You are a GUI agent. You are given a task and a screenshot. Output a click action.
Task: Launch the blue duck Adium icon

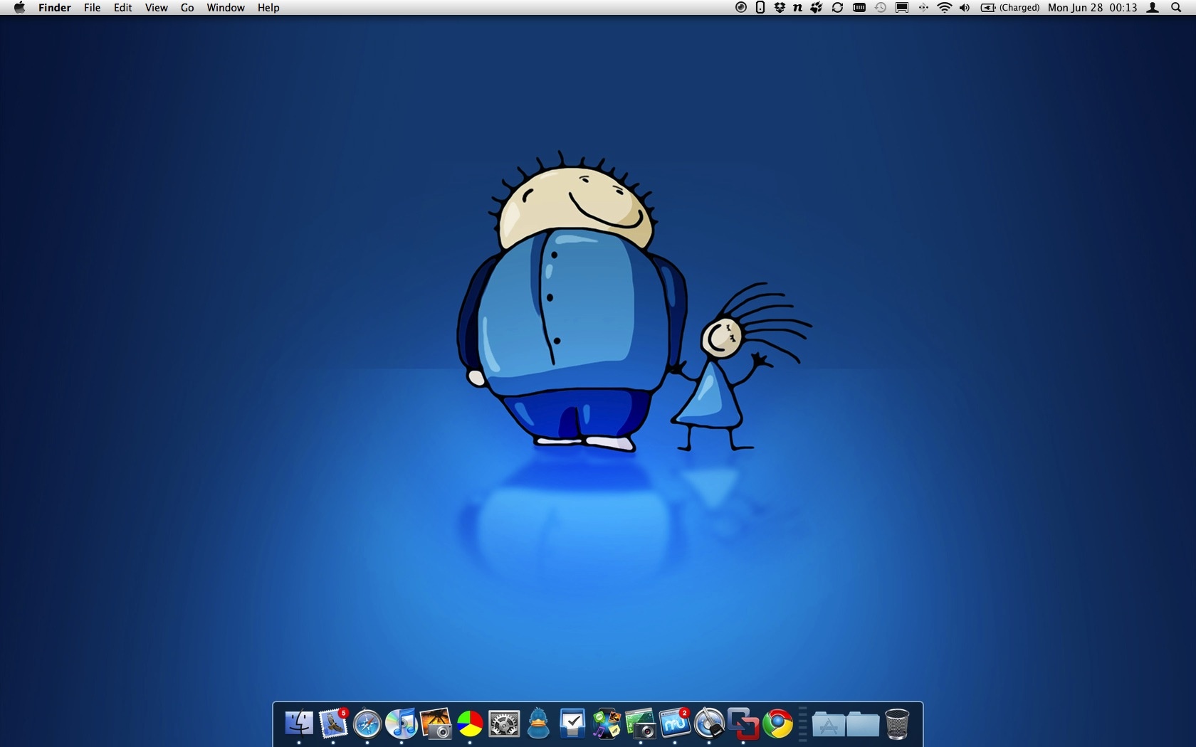(538, 724)
